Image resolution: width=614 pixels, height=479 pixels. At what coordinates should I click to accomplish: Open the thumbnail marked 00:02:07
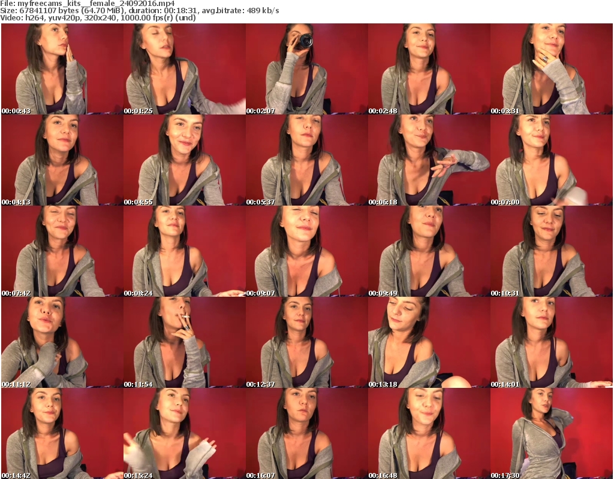point(306,69)
